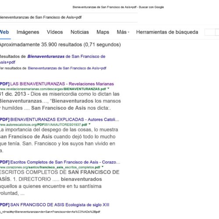
Task: Switch to the Web results tab
Action: pos(4,32)
